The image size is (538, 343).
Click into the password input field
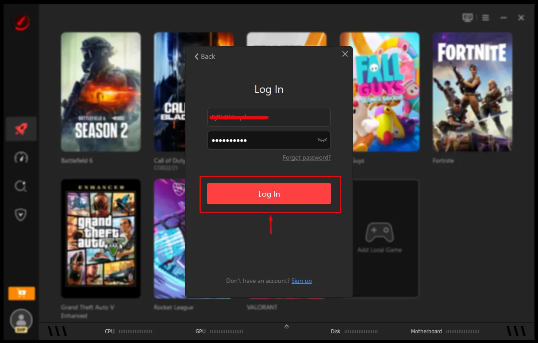[269, 140]
